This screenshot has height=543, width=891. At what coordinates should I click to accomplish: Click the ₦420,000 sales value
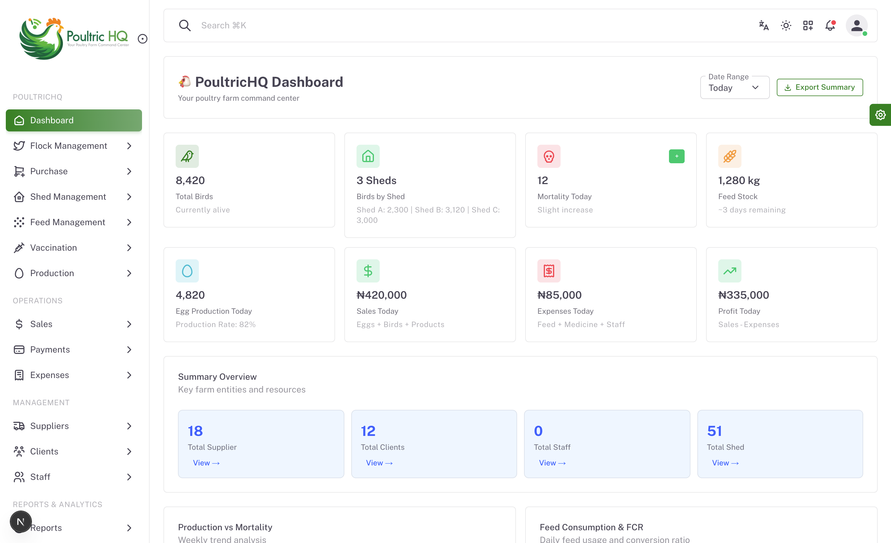pyautogui.click(x=381, y=295)
